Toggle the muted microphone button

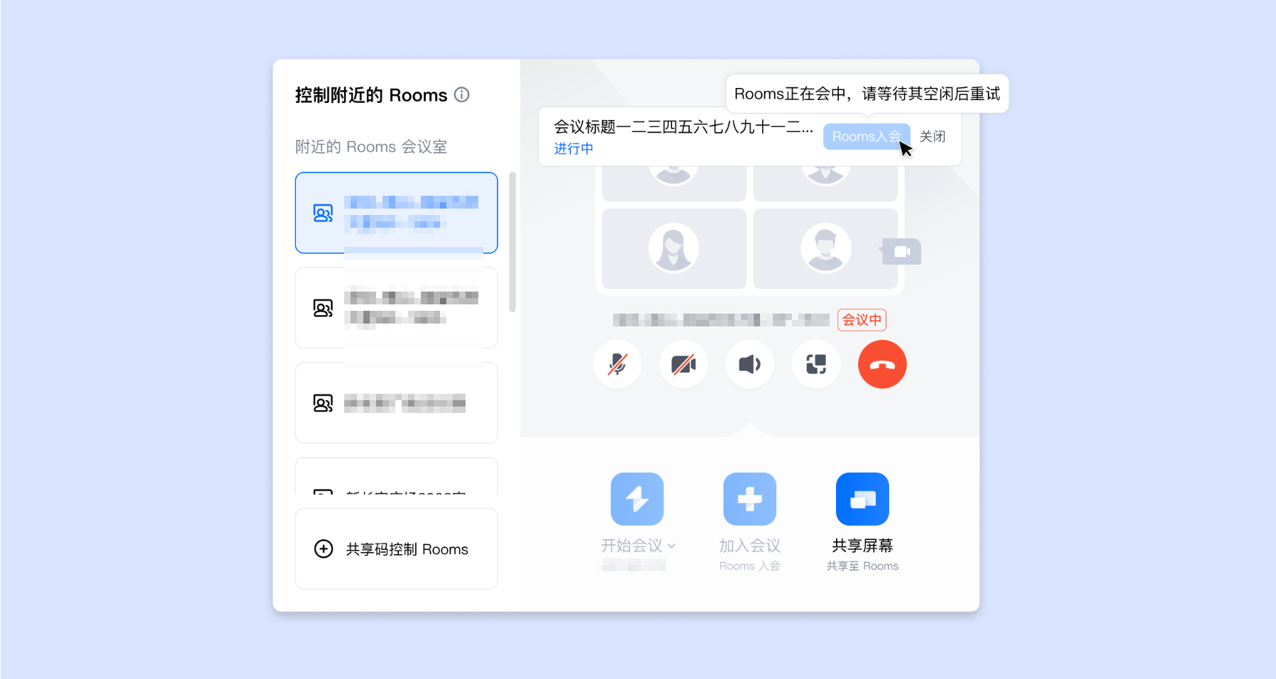point(617,364)
